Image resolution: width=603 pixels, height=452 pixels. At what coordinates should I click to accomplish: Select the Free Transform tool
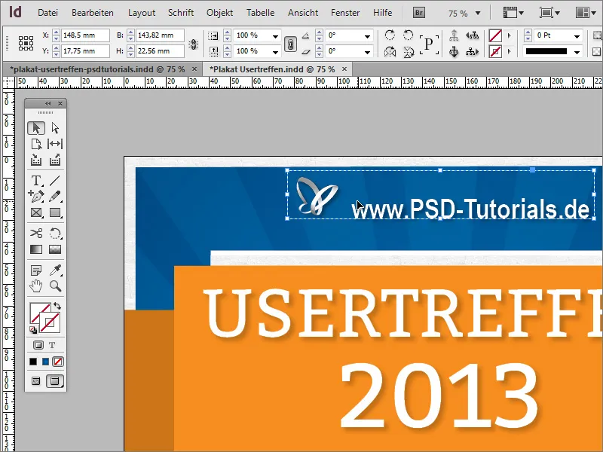coord(55,233)
